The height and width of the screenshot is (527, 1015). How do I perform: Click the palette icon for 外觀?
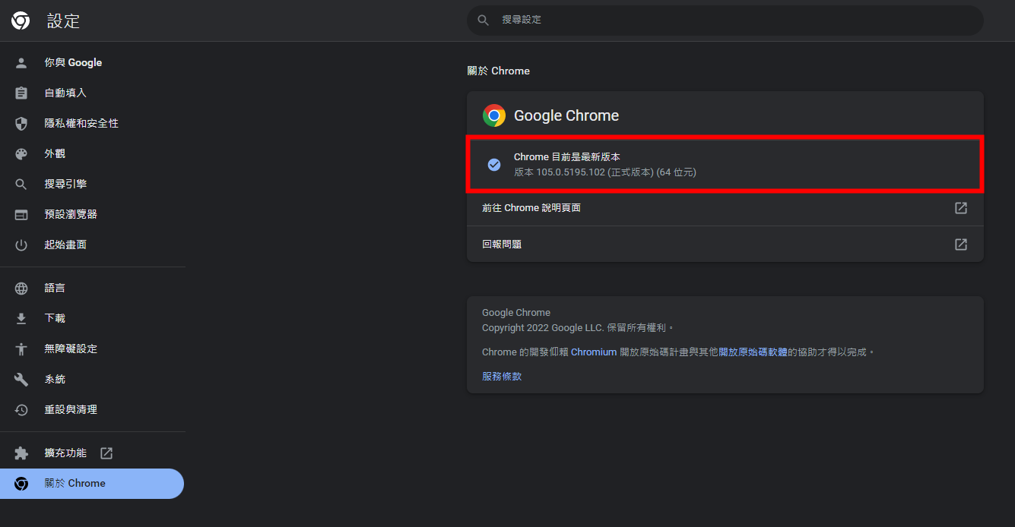pyautogui.click(x=21, y=154)
